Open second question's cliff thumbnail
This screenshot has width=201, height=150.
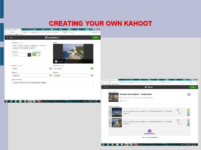pos(117,123)
